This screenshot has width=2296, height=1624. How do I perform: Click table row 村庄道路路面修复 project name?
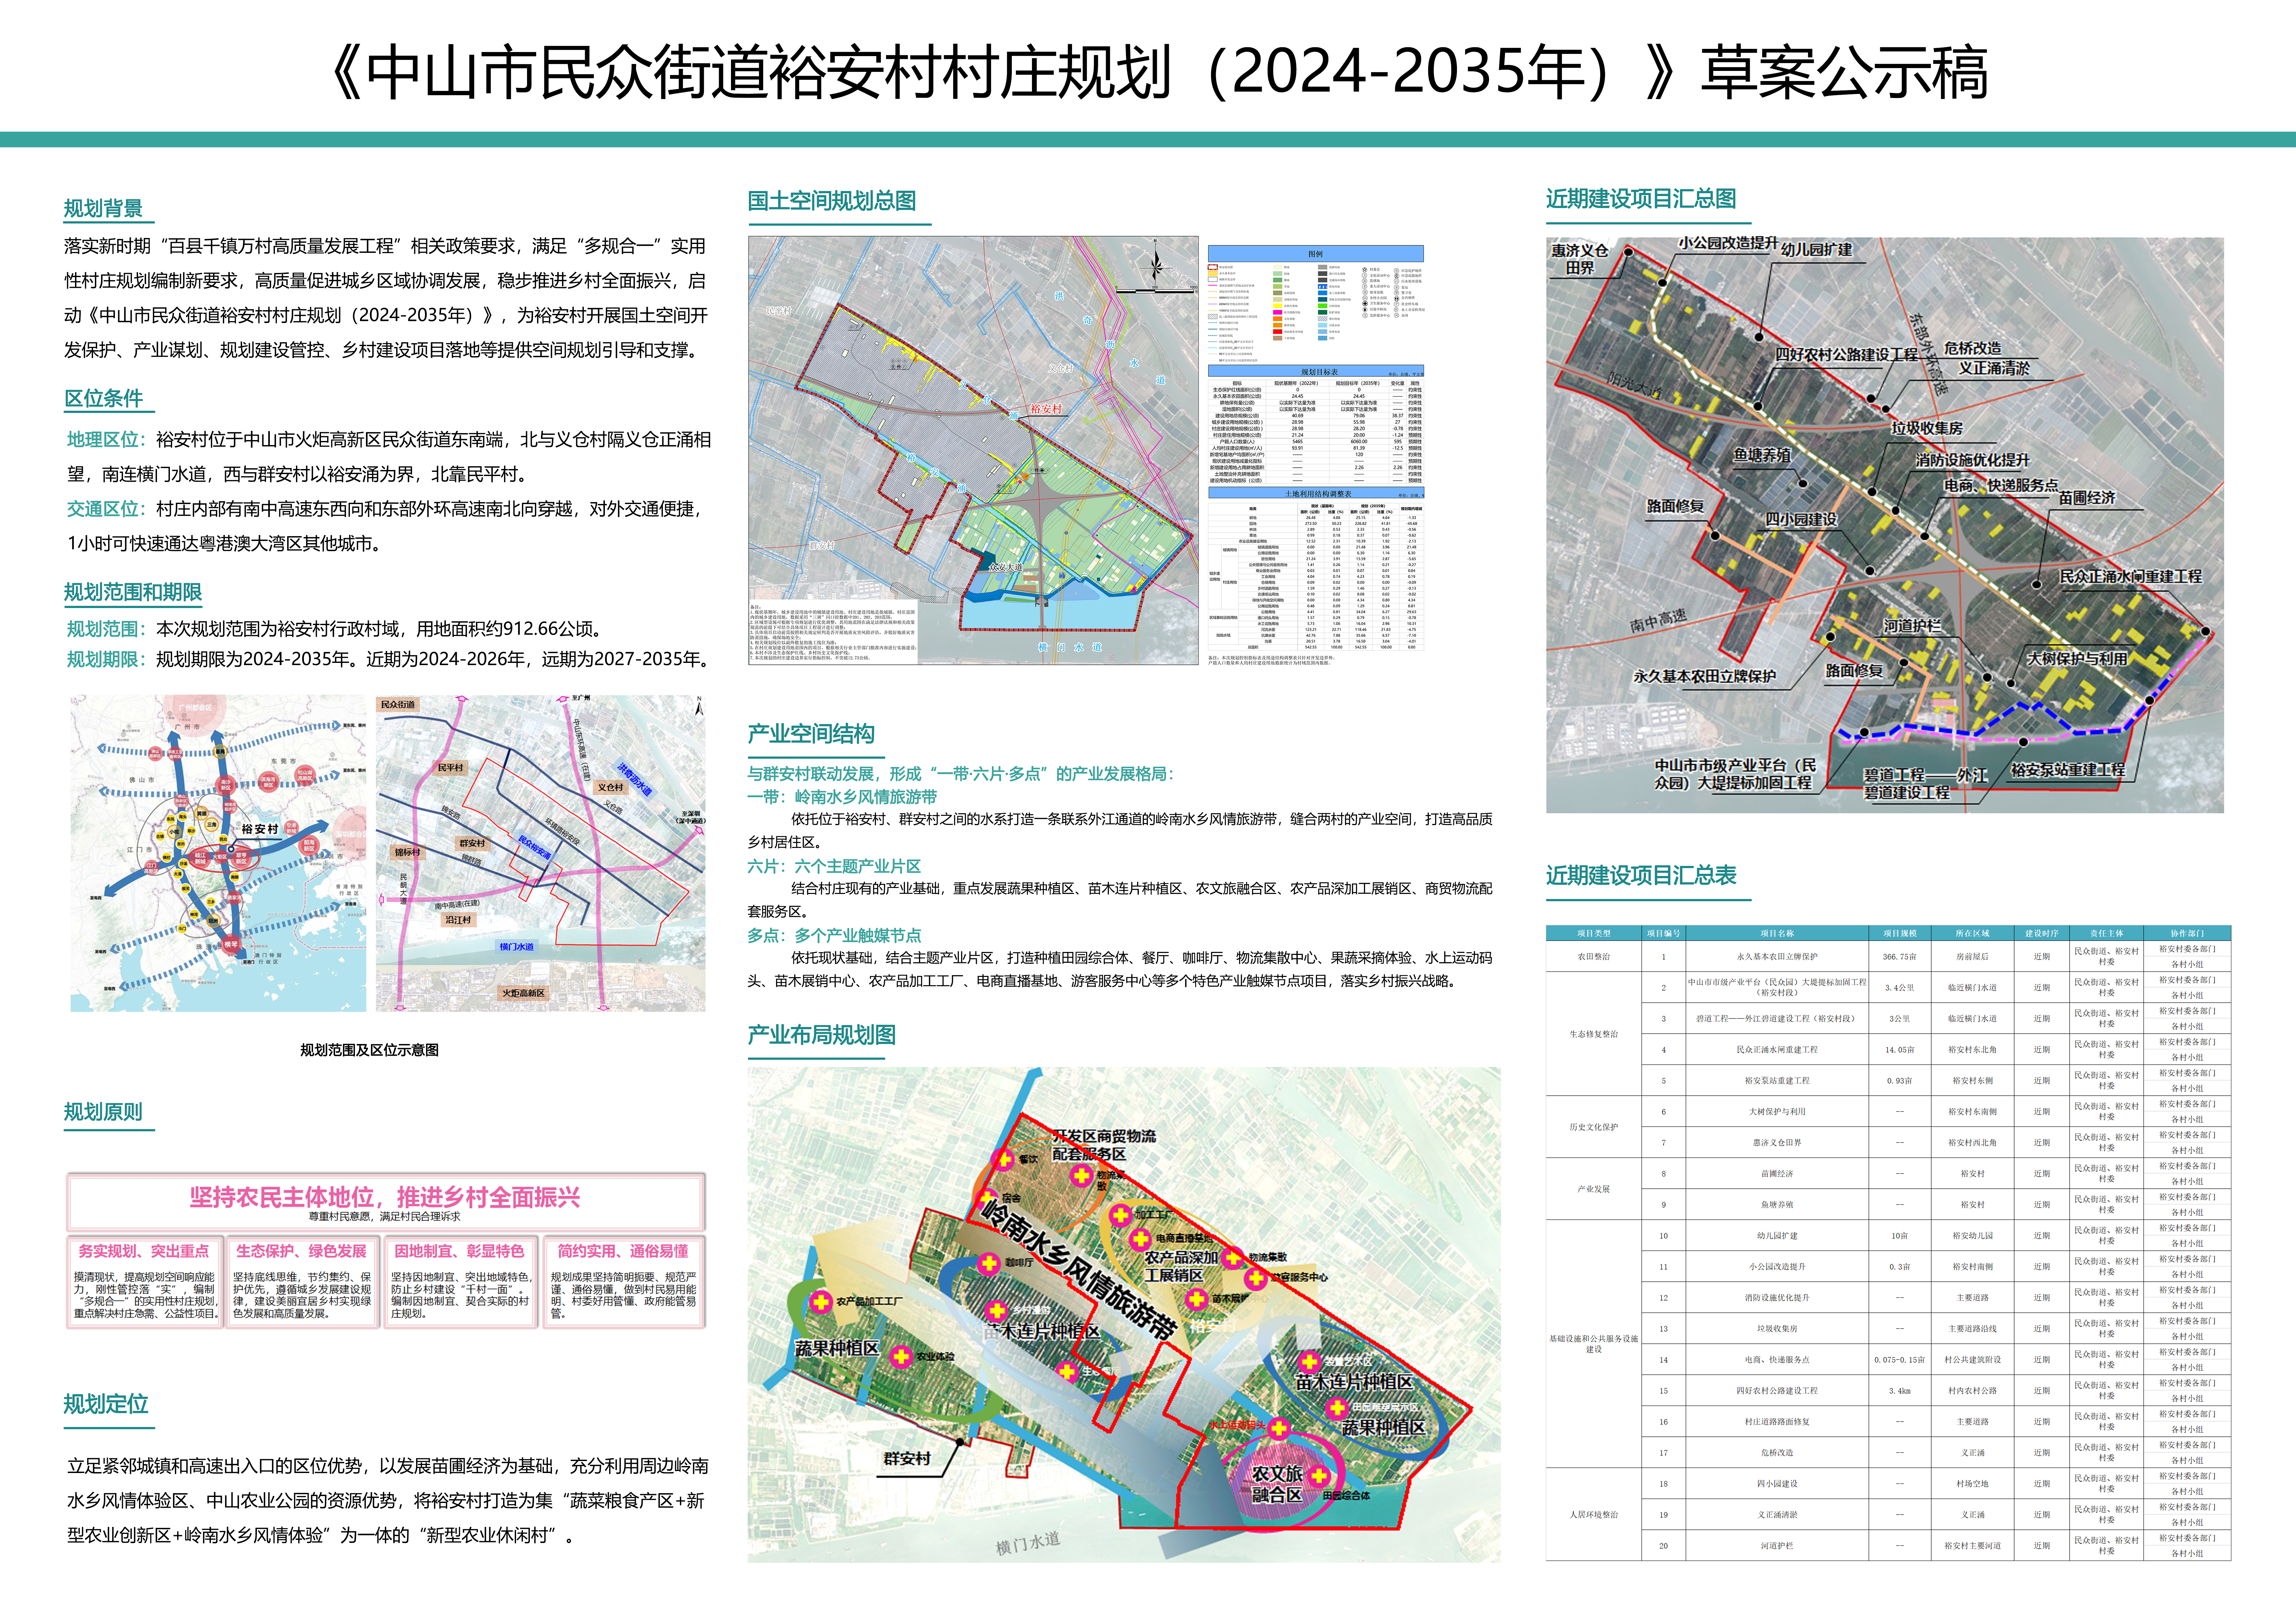pyautogui.click(x=1777, y=1422)
